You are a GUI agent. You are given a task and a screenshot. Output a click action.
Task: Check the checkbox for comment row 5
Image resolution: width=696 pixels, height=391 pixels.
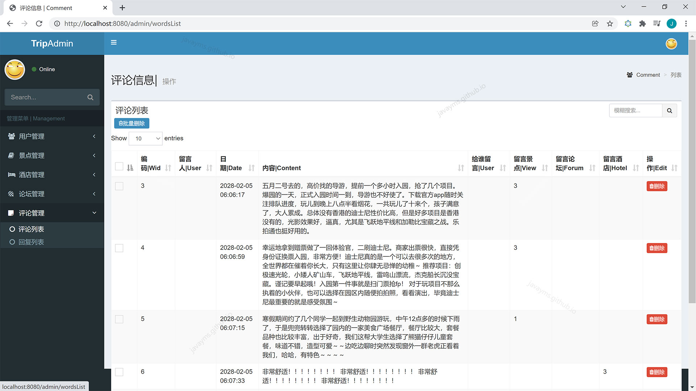tap(119, 319)
